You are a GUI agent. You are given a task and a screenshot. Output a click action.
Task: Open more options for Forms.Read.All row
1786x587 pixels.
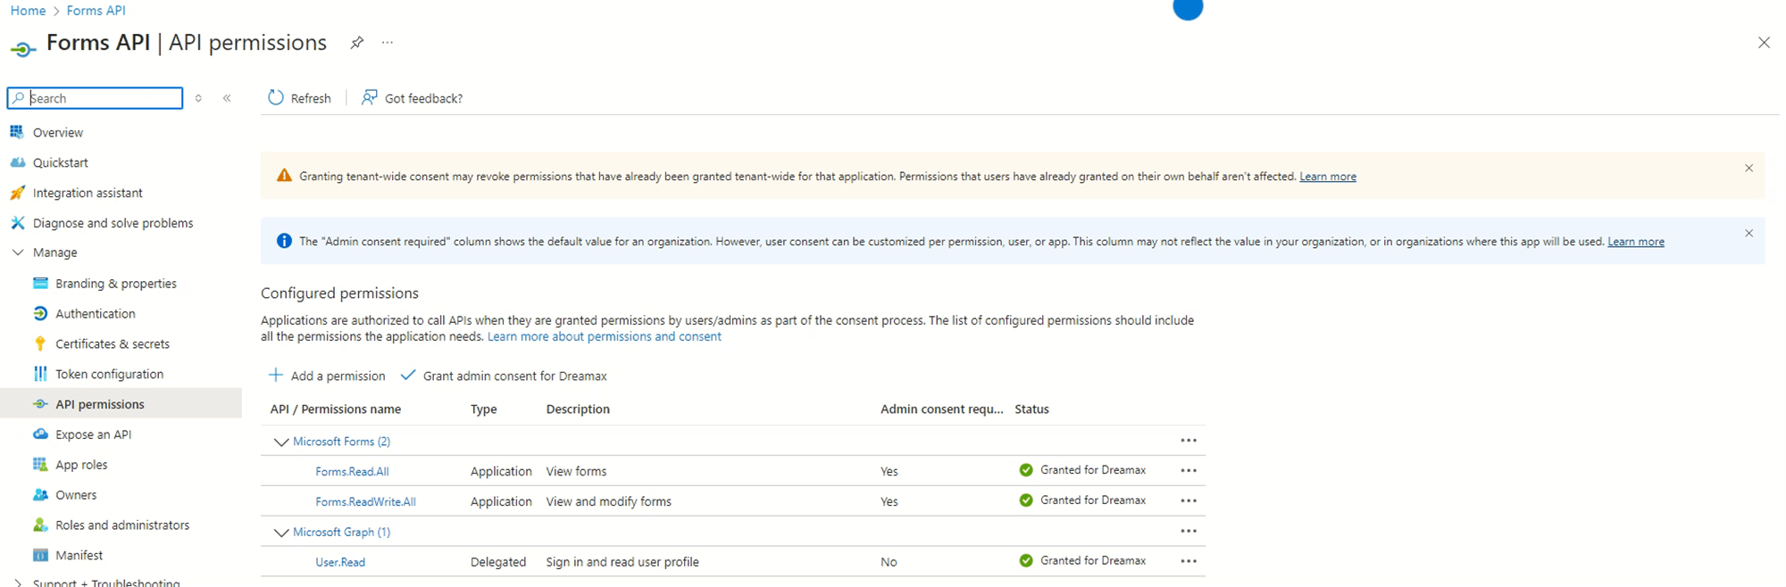1188,471
